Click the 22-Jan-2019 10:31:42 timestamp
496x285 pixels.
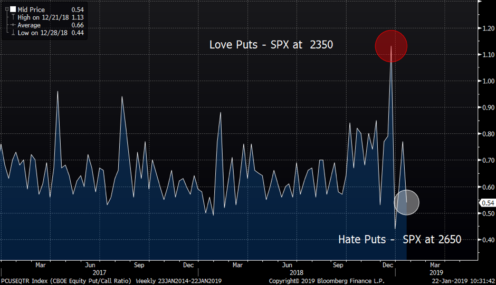point(463,281)
